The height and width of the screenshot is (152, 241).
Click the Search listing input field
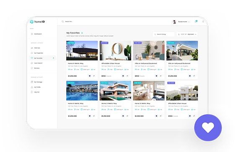click(164, 34)
